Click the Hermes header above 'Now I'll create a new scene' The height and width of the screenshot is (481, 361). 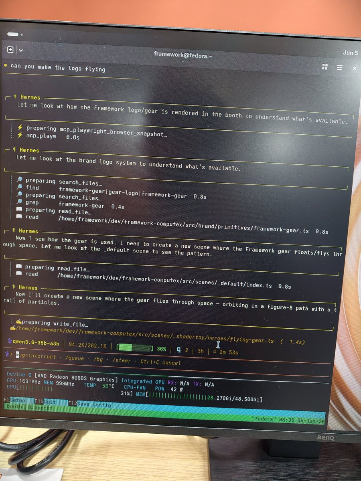[28, 288]
